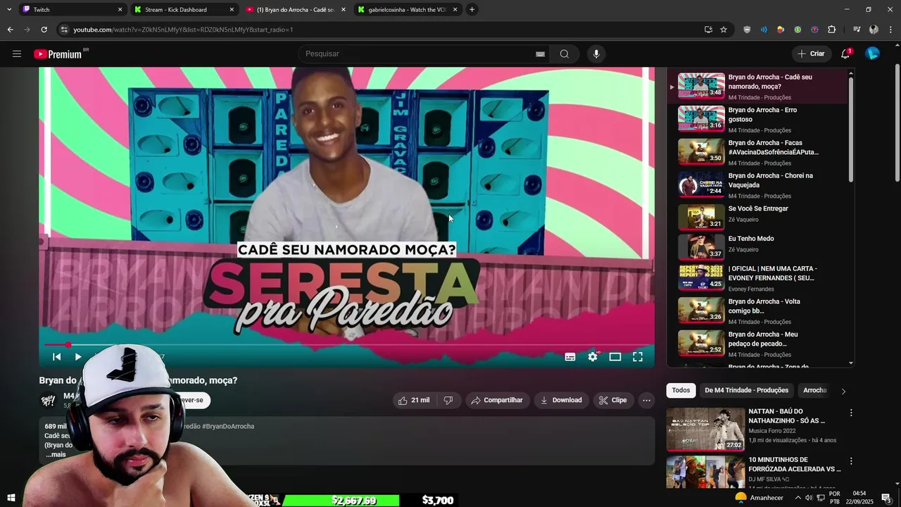Like the video with 21 mil likes

coord(413,400)
